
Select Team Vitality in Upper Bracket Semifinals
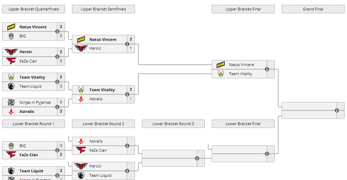click(x=102, y=90)
